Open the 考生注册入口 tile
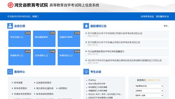175x99 pixels. [x=19, y=39]
